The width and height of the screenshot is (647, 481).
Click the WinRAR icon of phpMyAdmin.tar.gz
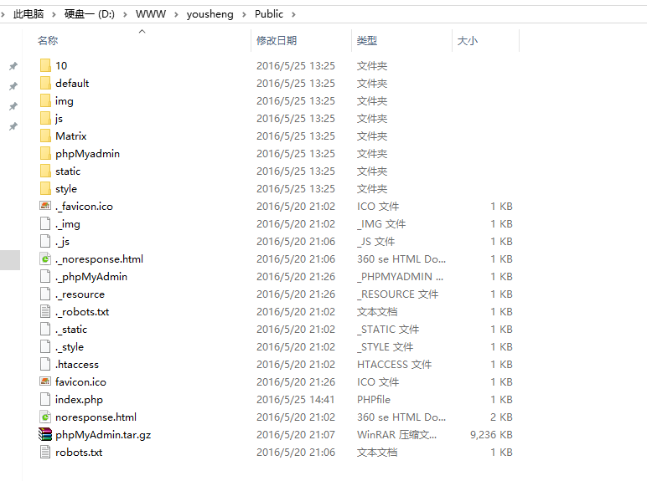coord(45,435)
